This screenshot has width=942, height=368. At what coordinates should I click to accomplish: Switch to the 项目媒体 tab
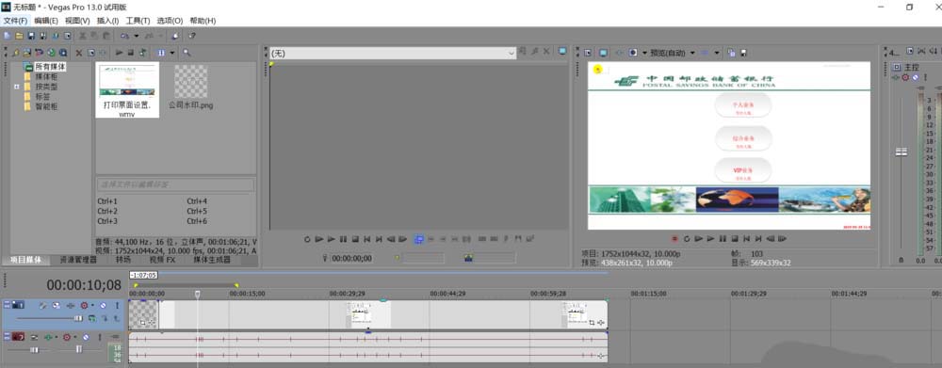(x=25, y=260)
